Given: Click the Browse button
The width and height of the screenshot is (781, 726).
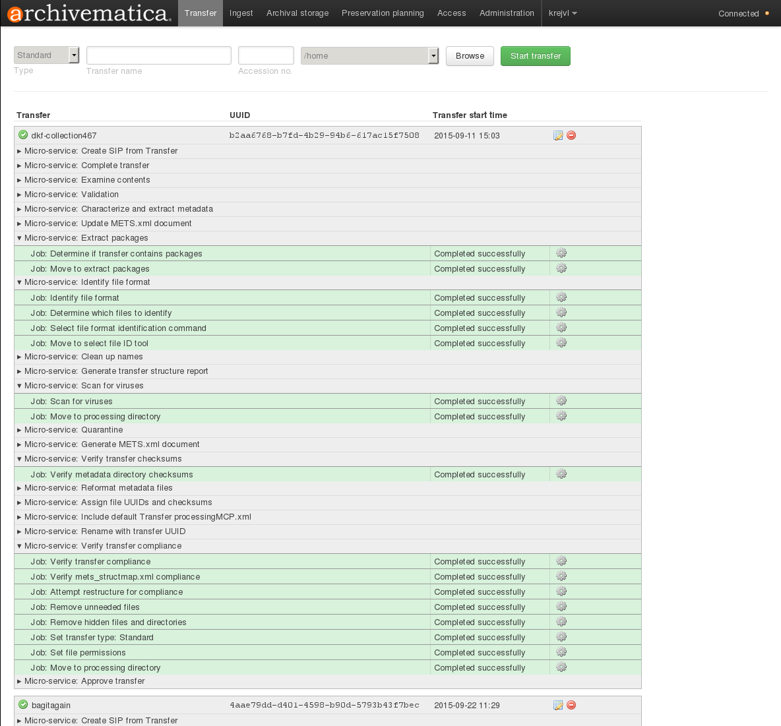Looking at the screenshot, I should click(x=470, y=56).
